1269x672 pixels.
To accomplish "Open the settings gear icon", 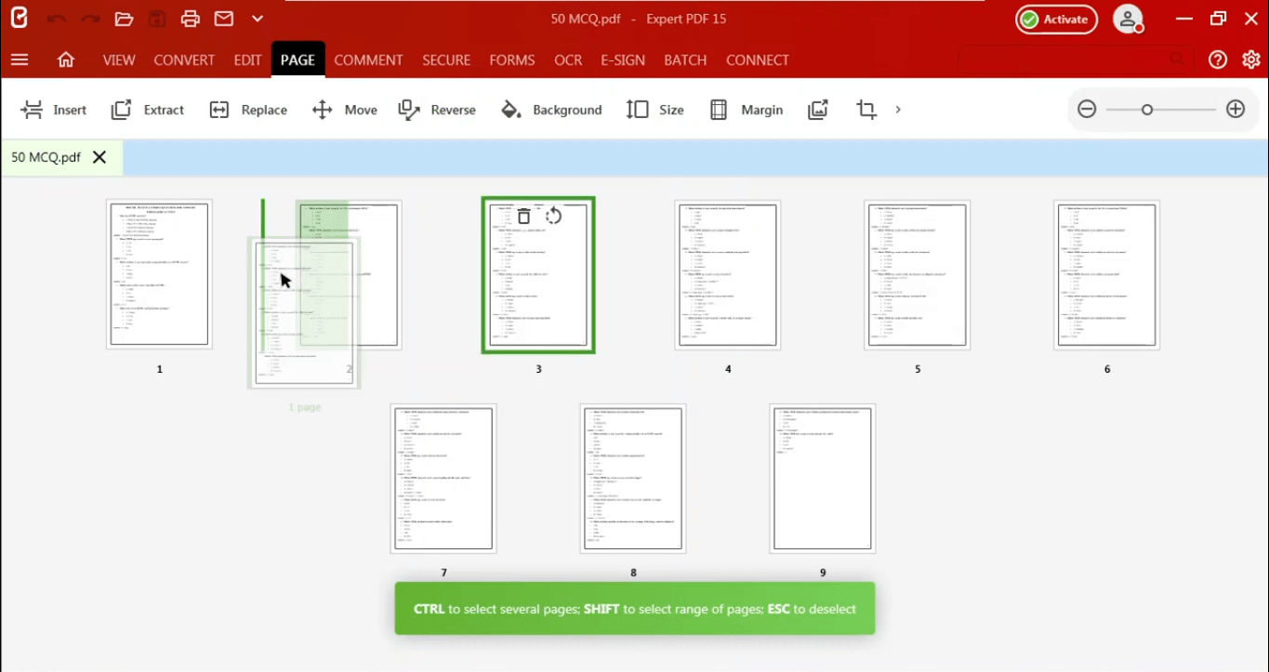I will point(1250,59).
